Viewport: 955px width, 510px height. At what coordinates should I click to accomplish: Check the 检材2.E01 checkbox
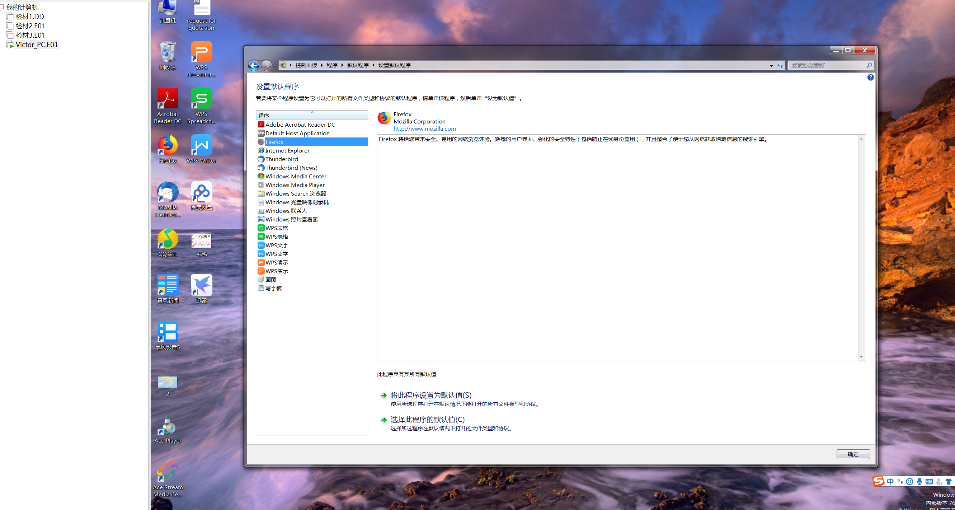[x=10, y=26]
